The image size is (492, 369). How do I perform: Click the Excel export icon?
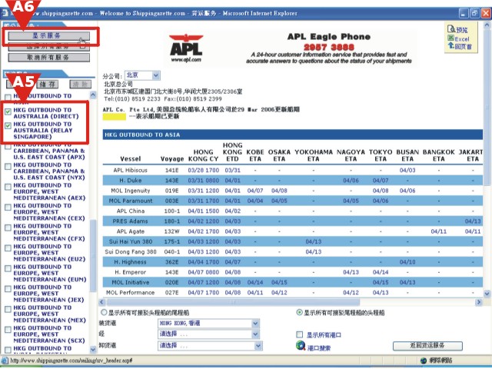tap(450, 38)
